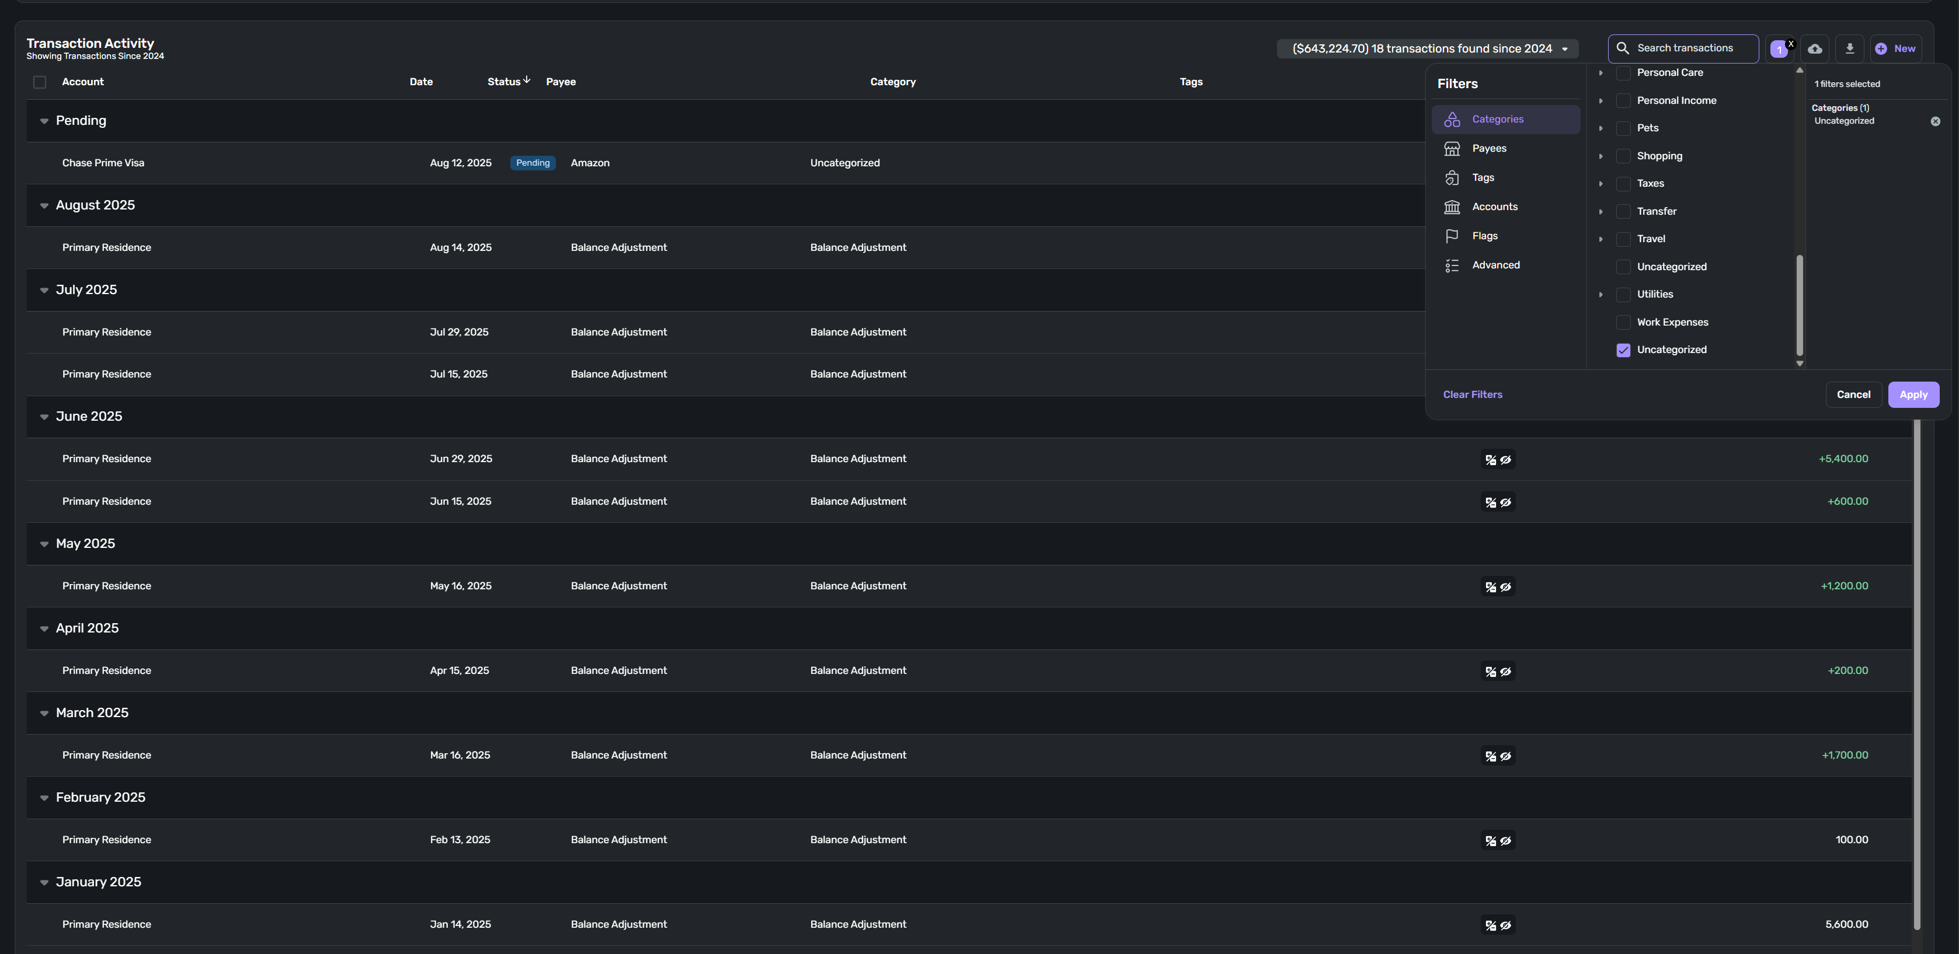The width and height of the screenshot is (1959, 954).
Task: Click the cloud upload import icon
Action: [x=1815, y=48]
